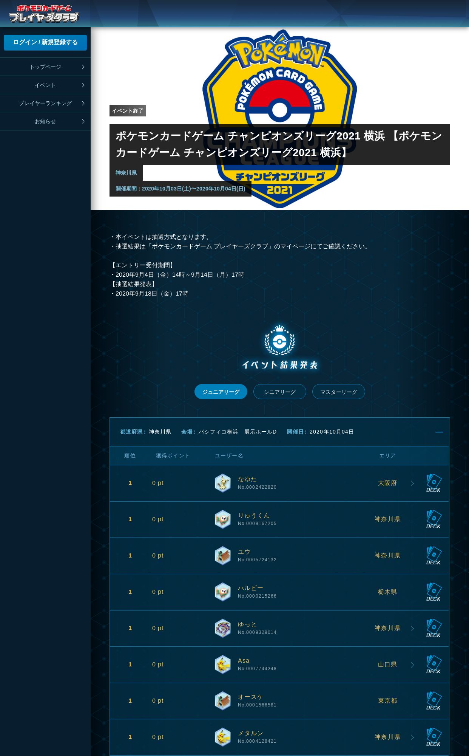Open deck icon for メタルン

pos(434,737)
